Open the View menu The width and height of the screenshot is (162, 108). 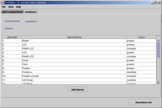(11, 7)
